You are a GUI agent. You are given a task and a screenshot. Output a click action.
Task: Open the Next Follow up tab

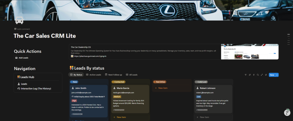[x=113, y=75]
